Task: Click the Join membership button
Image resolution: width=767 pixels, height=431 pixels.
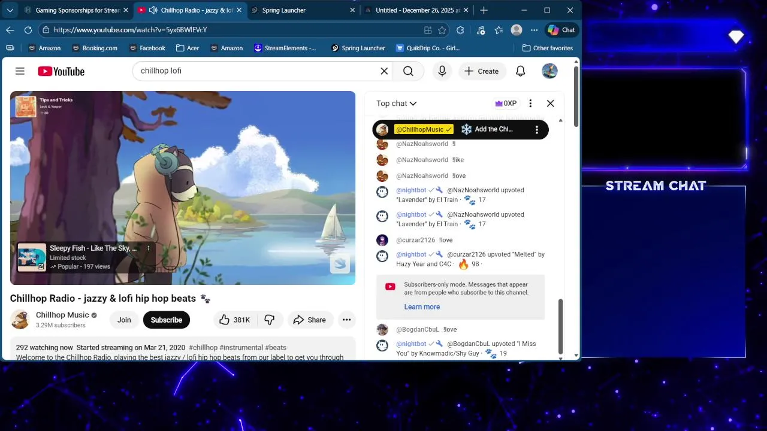Action: coord(124,320)
